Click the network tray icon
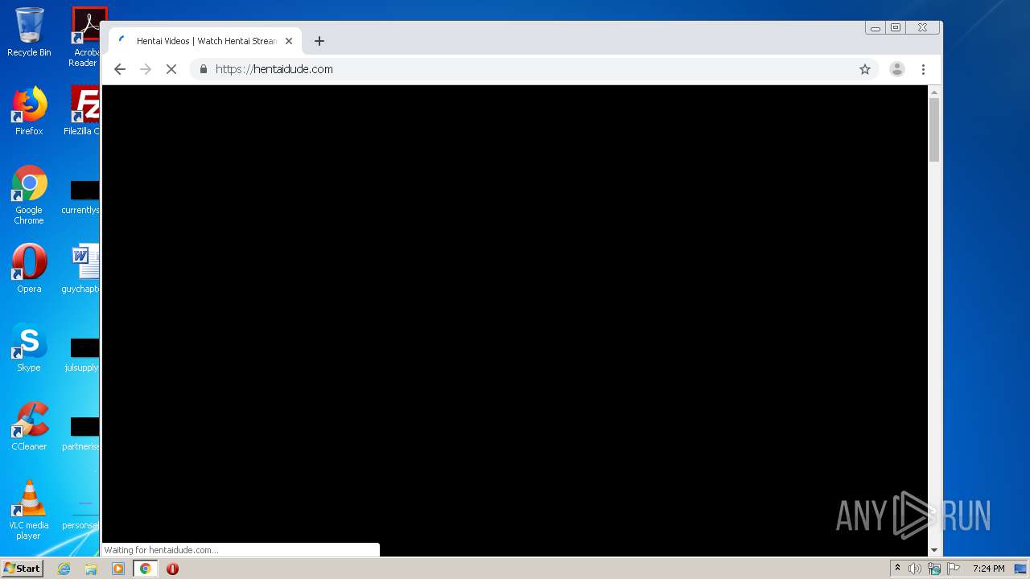The height and width of the screenshot is (579, 1030). 934,569
